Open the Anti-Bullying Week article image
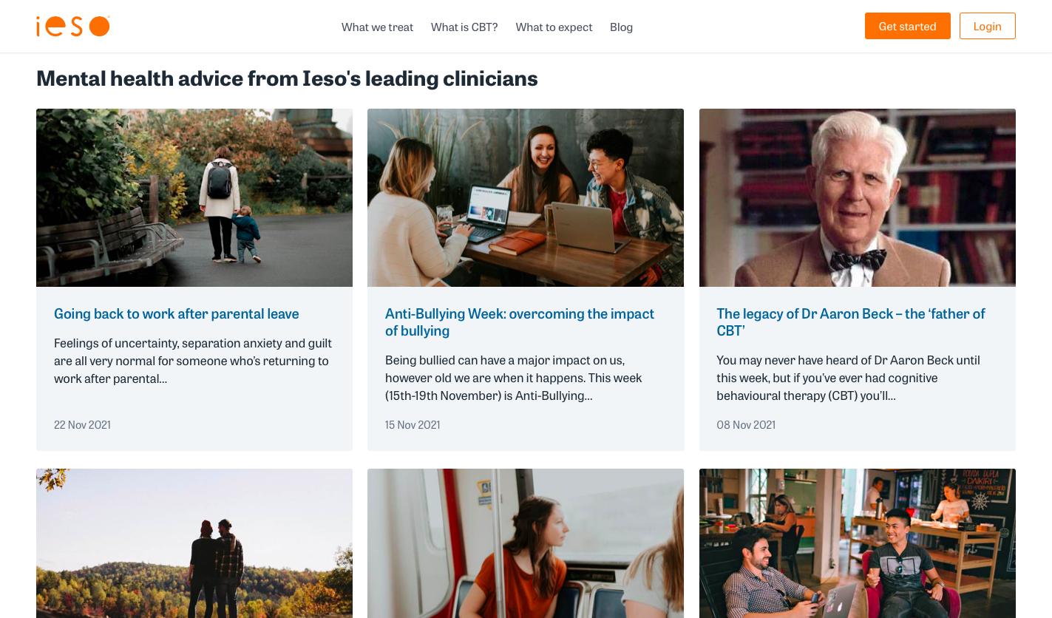Viewport: 1052px width, 618px height. pos(526,197)
